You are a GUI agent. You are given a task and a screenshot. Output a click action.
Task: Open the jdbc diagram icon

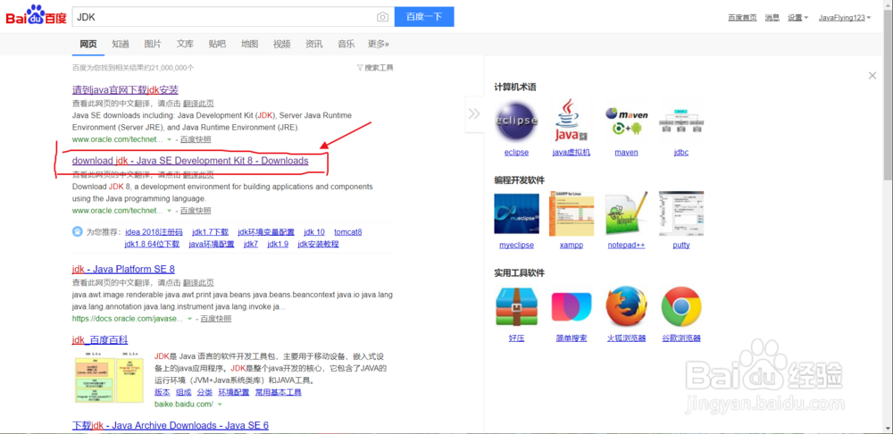pos(681,122)
